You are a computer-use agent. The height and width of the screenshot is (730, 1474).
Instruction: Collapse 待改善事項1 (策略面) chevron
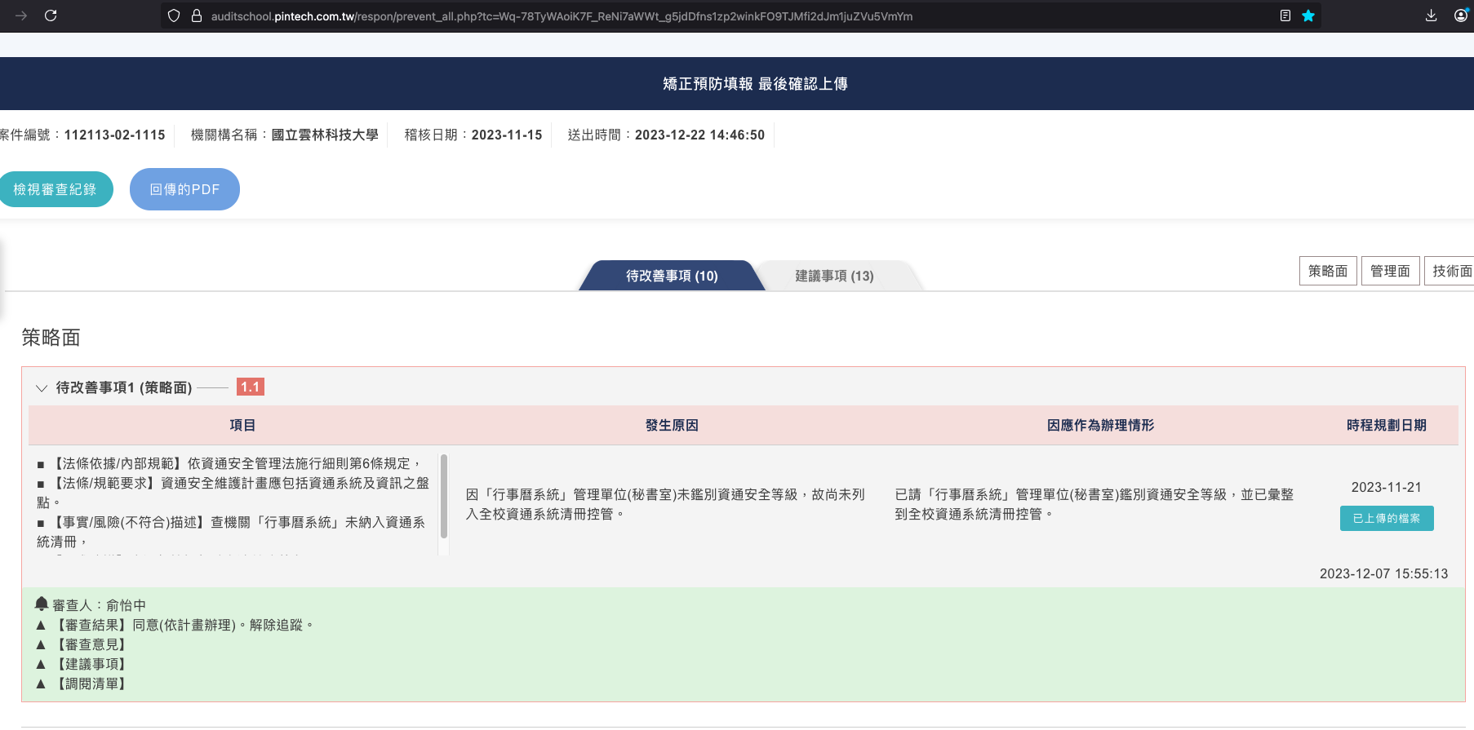[42, 388]
